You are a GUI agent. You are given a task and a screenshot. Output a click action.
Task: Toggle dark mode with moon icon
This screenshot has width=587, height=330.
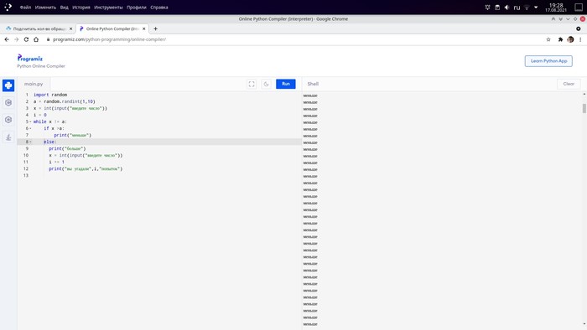[x=266, y=84]
